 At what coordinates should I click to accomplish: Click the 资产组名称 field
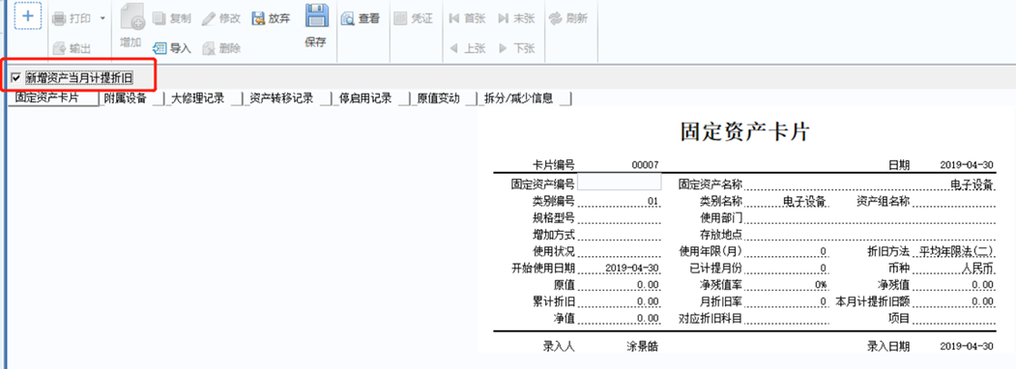click(x=954, y=201)
